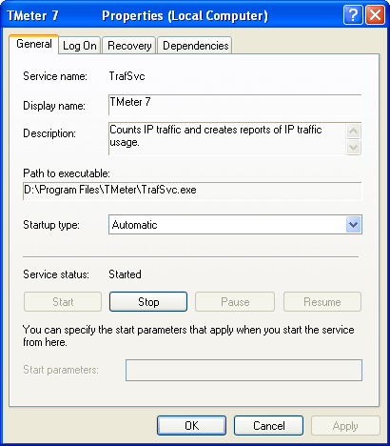
Task: Click the Display name field containing TMeter 7
Action: pos(235,105)
